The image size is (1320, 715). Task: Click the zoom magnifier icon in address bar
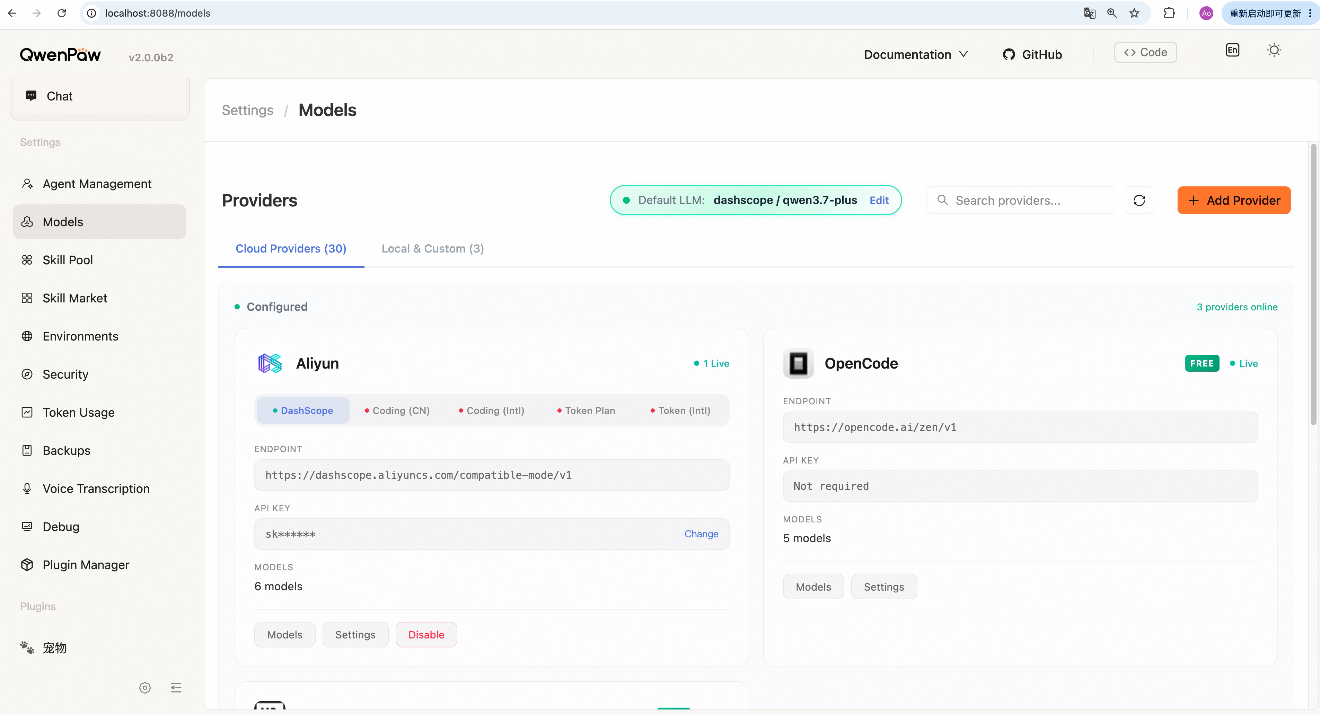1111,13
